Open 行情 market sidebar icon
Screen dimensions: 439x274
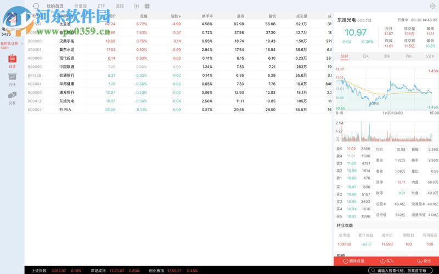pos(12,79)
